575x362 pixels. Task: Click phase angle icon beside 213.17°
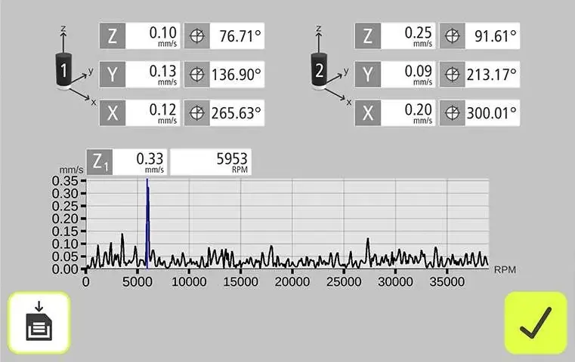click(x=452, y=75)
